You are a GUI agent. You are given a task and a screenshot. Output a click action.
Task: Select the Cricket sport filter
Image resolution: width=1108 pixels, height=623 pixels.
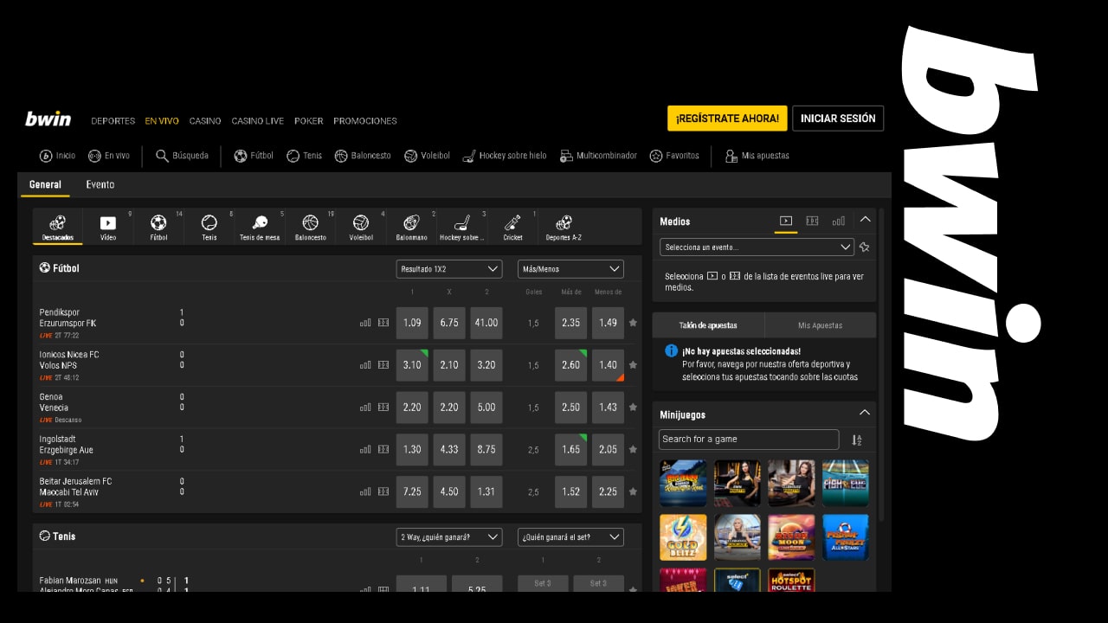(x=512, y=228)
